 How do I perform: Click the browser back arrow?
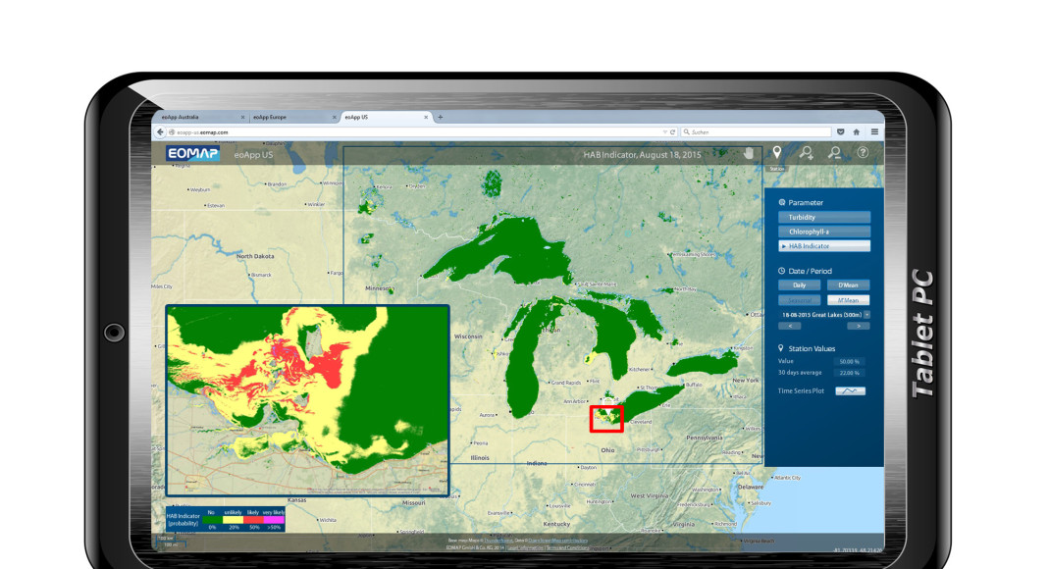point(160,131)
